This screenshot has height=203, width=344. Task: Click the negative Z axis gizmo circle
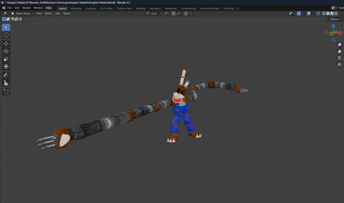click(x=333, y=40)
